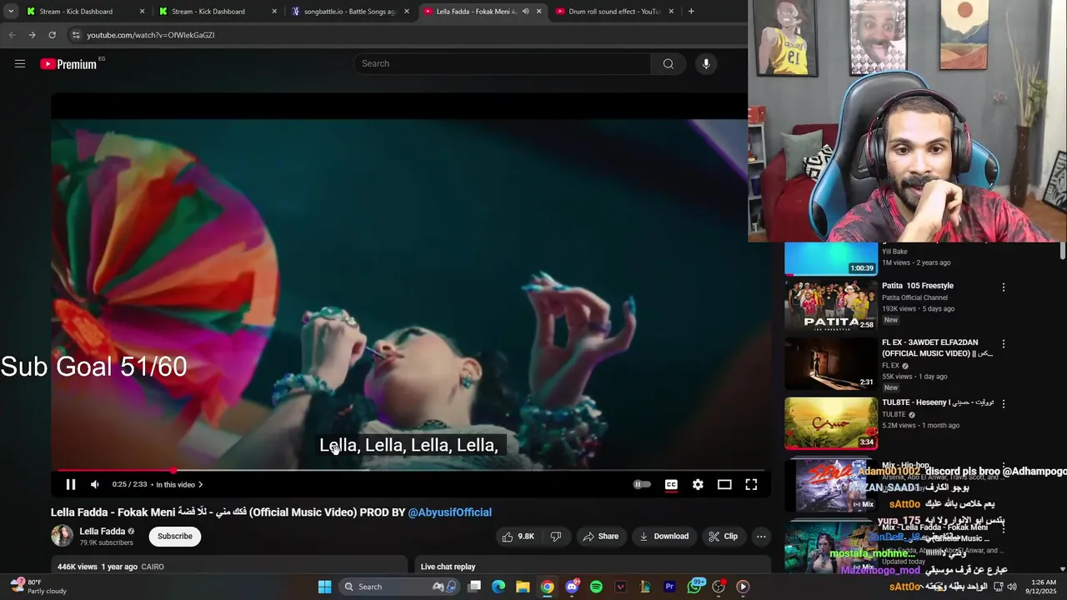This screenshot has height=600, width=1067.
Task: Open the FL EX 3AWDET ELFA2DAN thumbnail
Action: coord(830,364)
